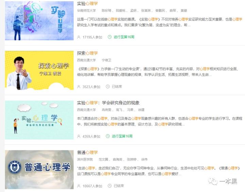This screenshot has height=192, width=245.
Task: Click the person icon beside 17195人参加
Action: coord(79,37)
